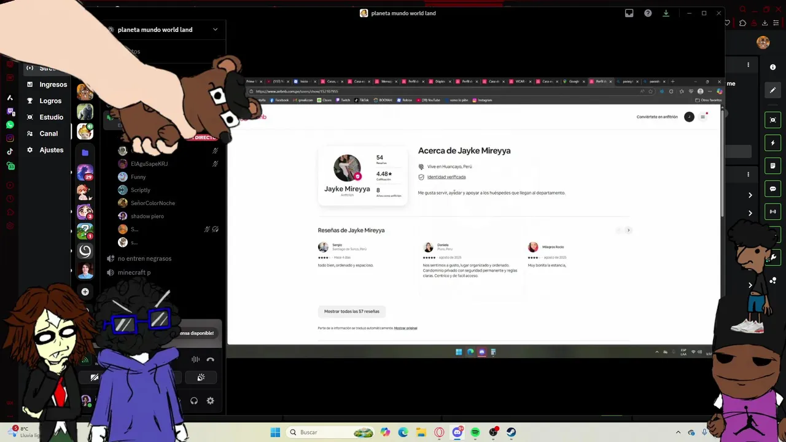Click the info icon in right panel
The height and width of the screenshot is (442, 786).
pyautogui.click(x=772, y=67)
